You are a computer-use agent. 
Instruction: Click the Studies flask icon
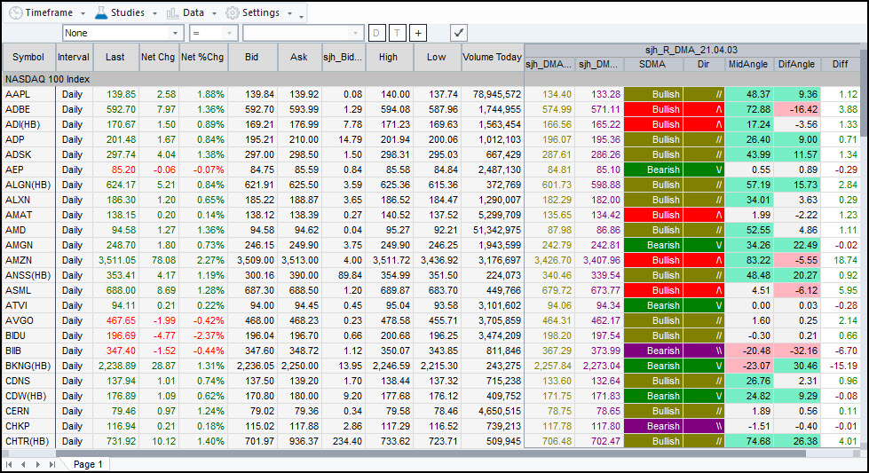click(x=101, y=12)
